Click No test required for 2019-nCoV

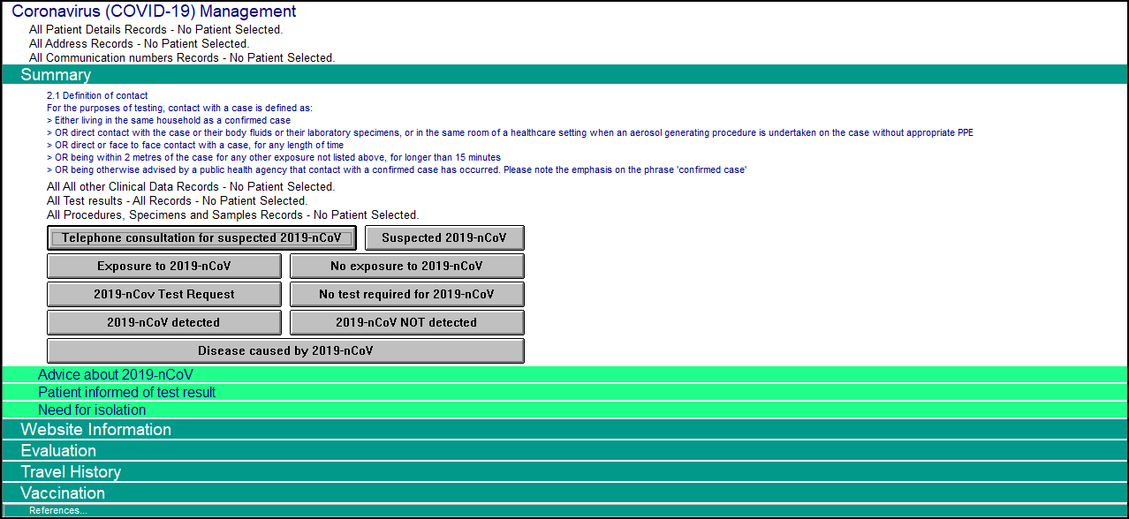coord(406,295)
